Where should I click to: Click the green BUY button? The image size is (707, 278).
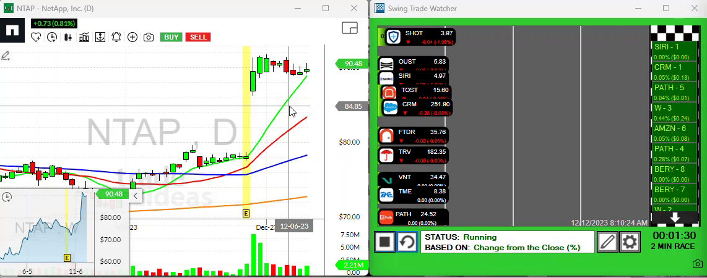coord(171,37)
